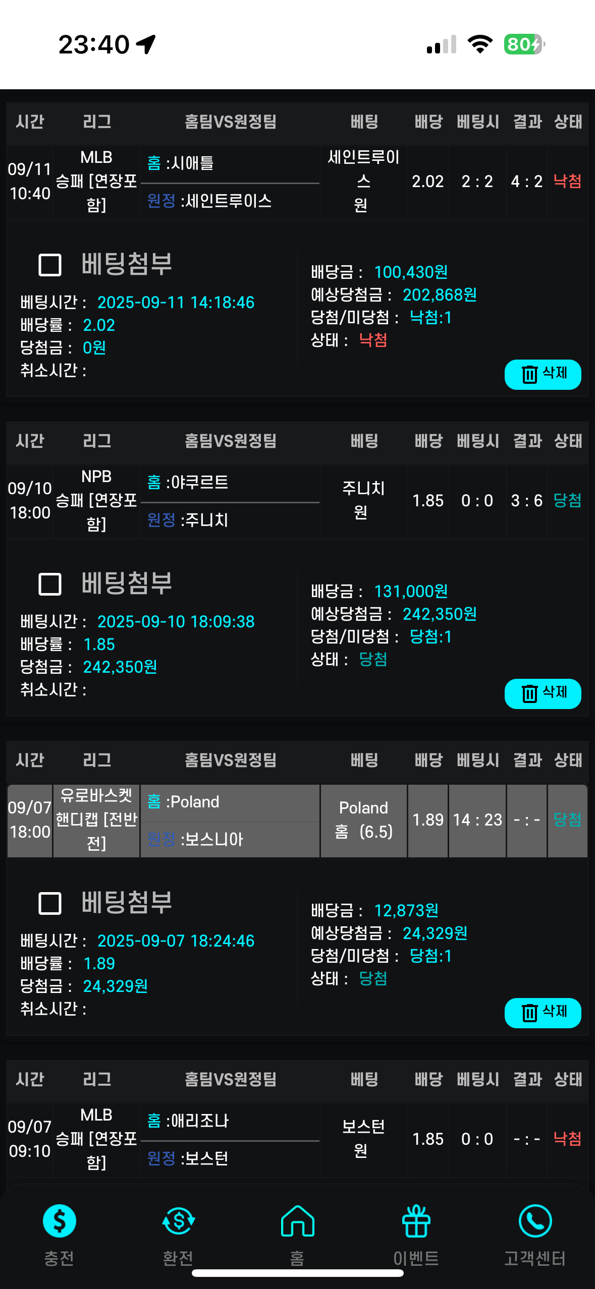Screen dimensions: 595x1289
Task: Tap the location arrow beside the clock
Action: [146, 44]
